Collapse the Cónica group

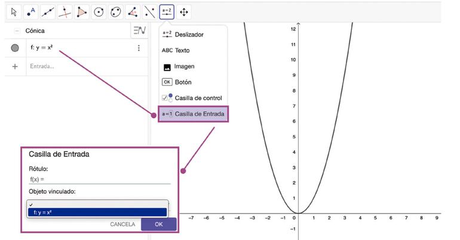pos(17,30)
